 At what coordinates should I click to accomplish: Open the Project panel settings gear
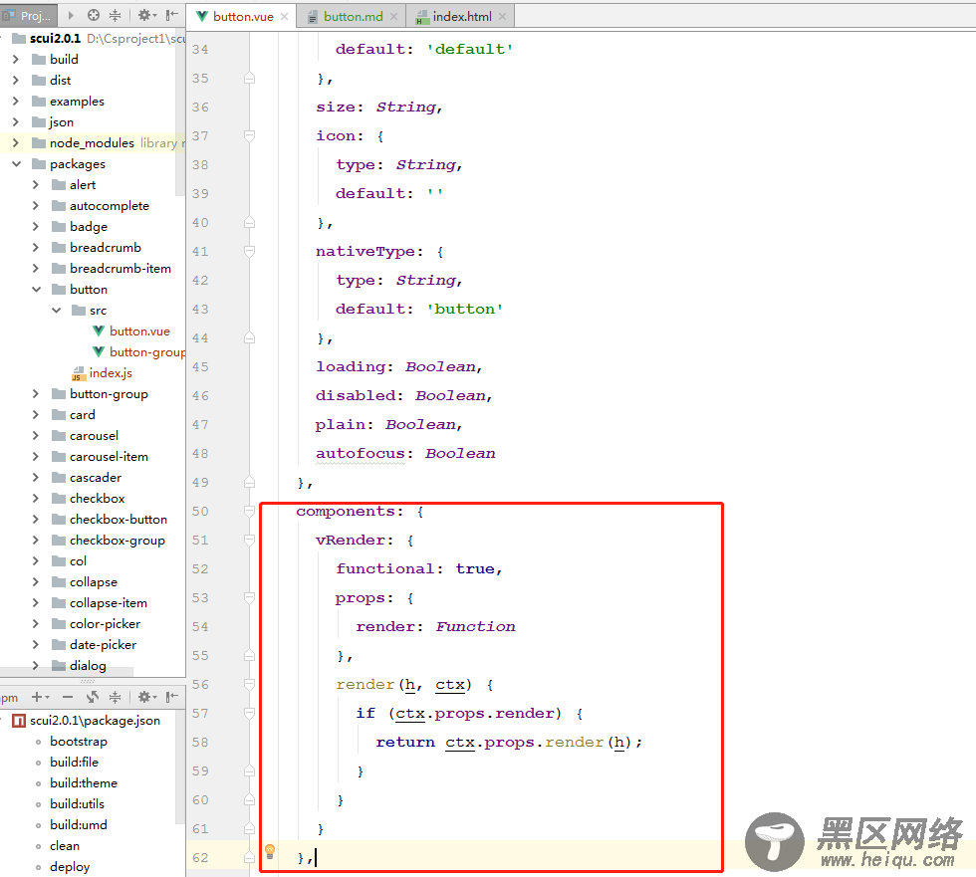pyautogui.click(x=145, y=15)
